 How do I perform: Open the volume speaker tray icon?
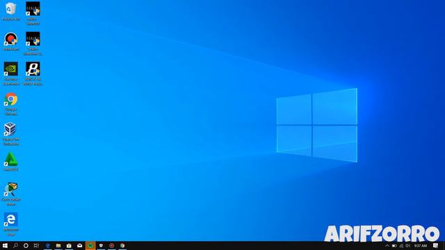[408, 246]
